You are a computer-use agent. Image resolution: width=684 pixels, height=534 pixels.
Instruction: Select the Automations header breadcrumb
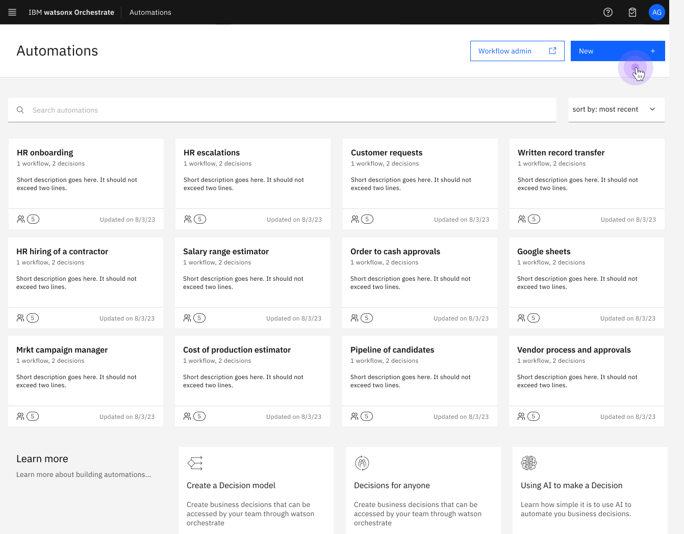150,12
